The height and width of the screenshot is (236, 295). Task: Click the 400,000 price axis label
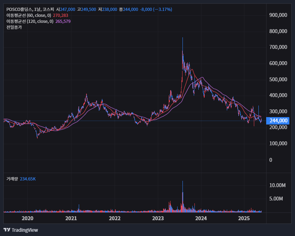(278, 95)
